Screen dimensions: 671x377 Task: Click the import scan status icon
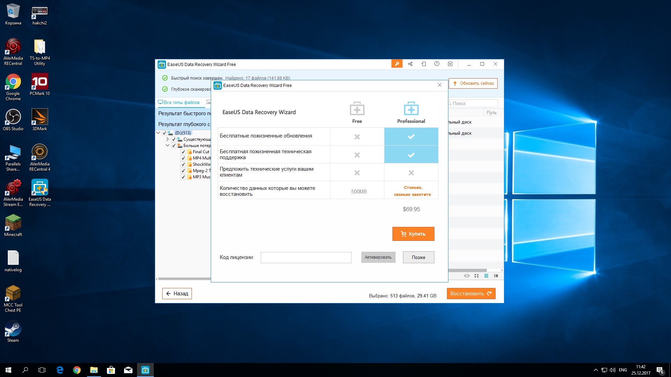[x=424, y=64]
